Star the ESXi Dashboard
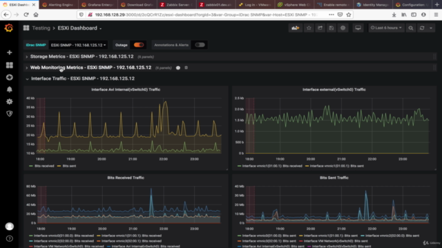The width and height of the screenshot is (442, 248). coord(309,28)
